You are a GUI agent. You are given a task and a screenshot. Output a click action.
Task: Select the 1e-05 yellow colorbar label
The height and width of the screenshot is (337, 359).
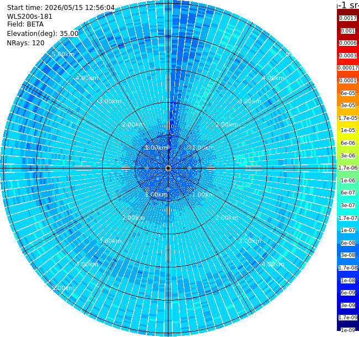click(x=348, y=130)
